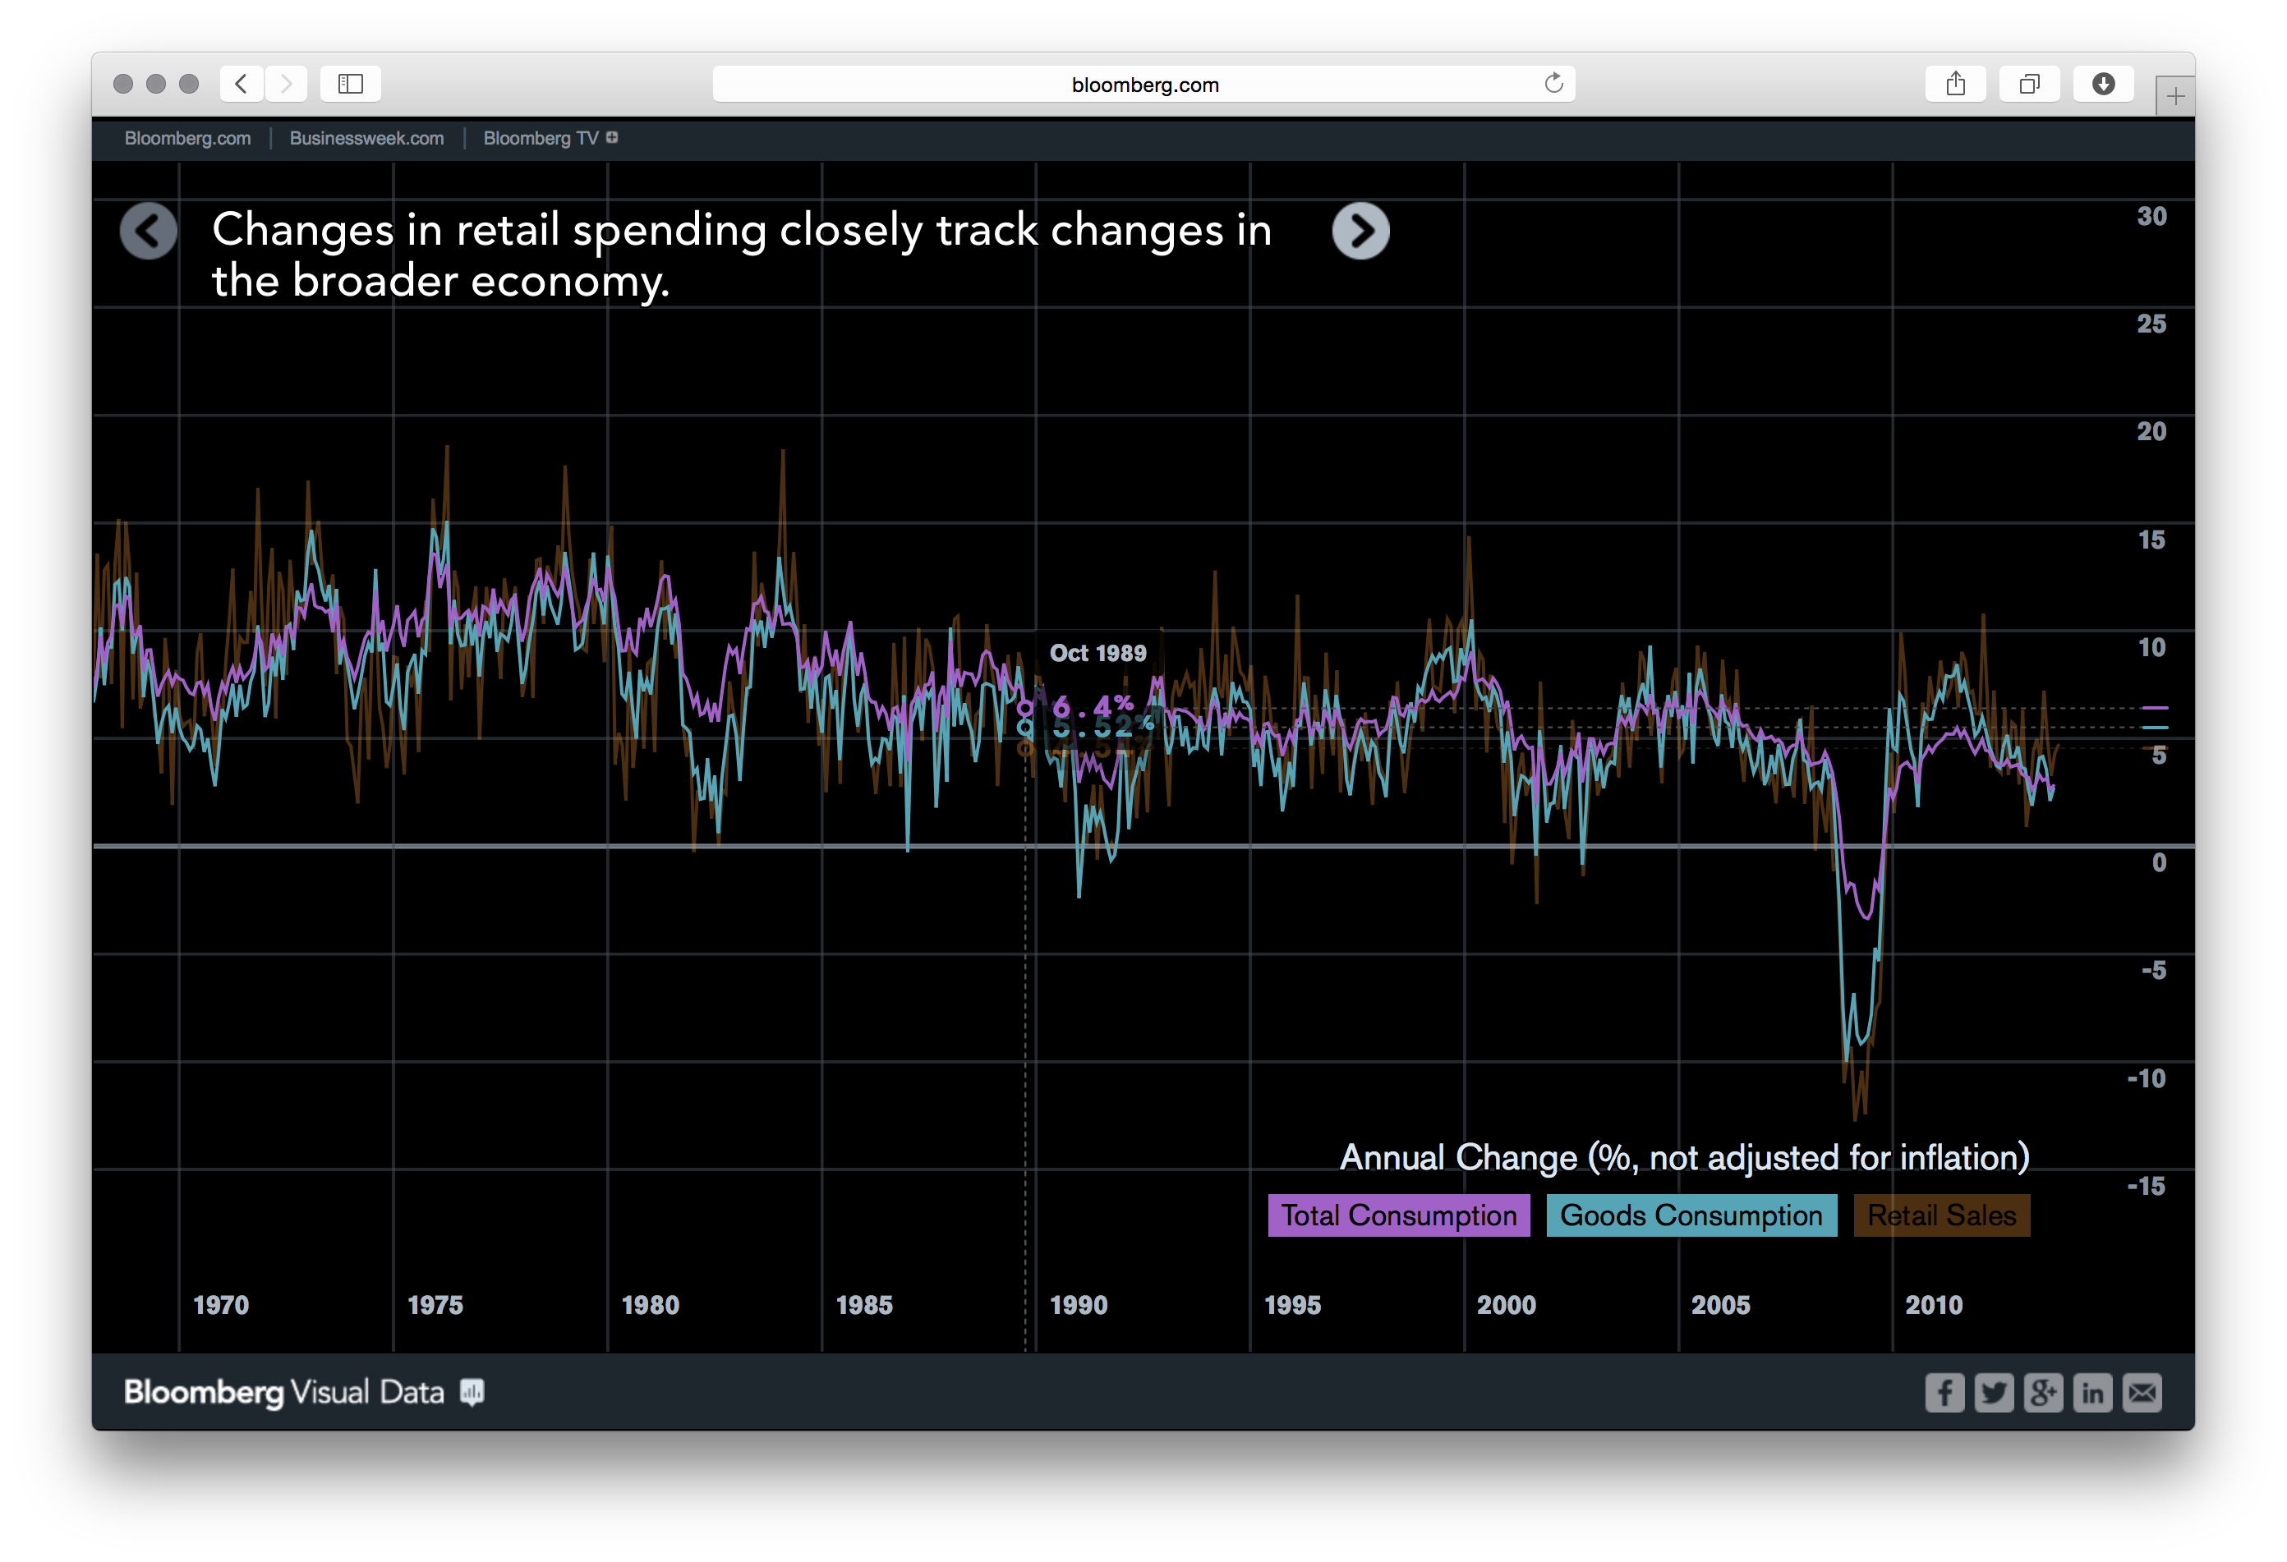This screenshot has width=2287, height=1562.
Task: Click the purple Total Consumption color swatch
Action: pyautogui.click(x=1398, y=1215)
